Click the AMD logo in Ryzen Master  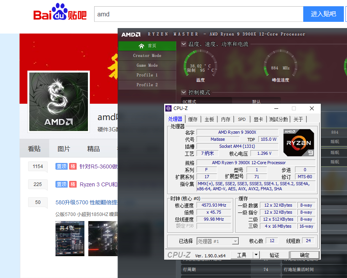point(131,34)
